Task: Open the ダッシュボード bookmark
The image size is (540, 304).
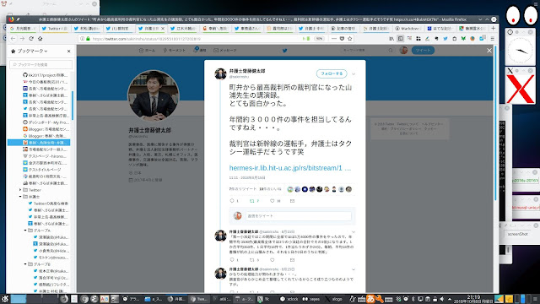Action: point(46,122)
